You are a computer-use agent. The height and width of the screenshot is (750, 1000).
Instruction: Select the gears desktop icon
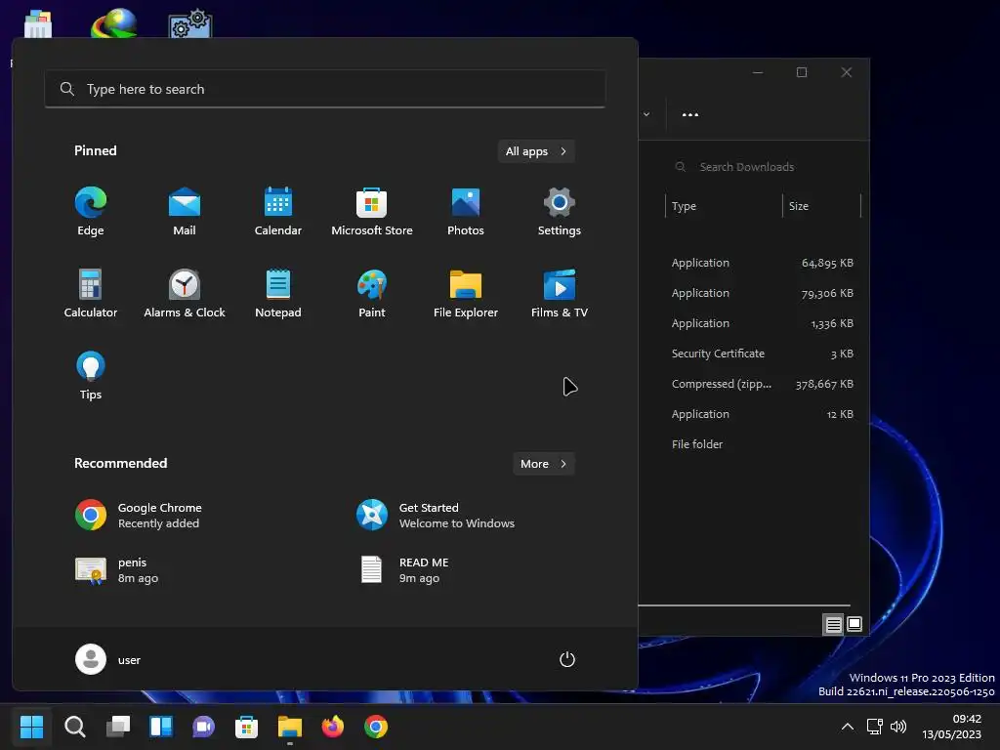click(x=190, y=23)
